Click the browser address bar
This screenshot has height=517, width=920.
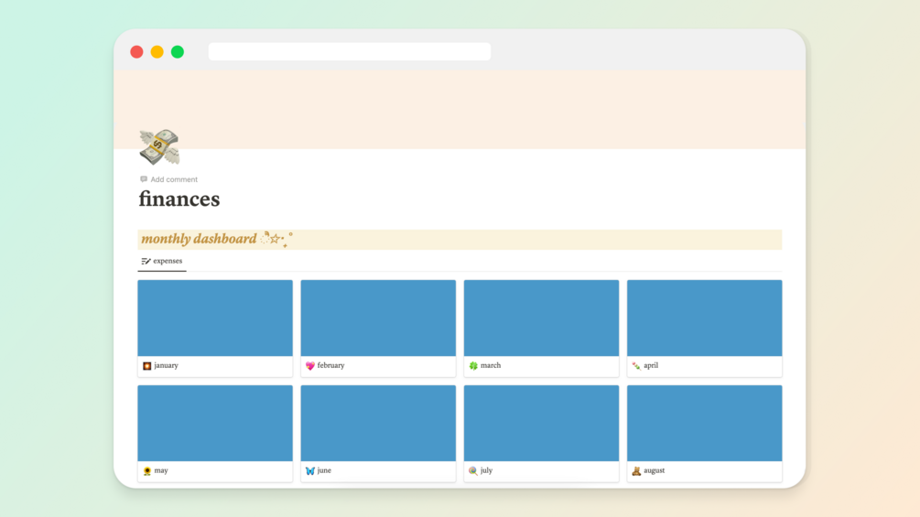click(x=350, y=51)
